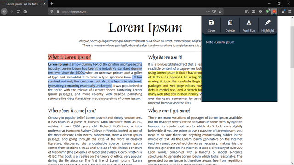This screenshot has height=165, width=294.
Task: View site security padlock information
Action: pos(58,11)
